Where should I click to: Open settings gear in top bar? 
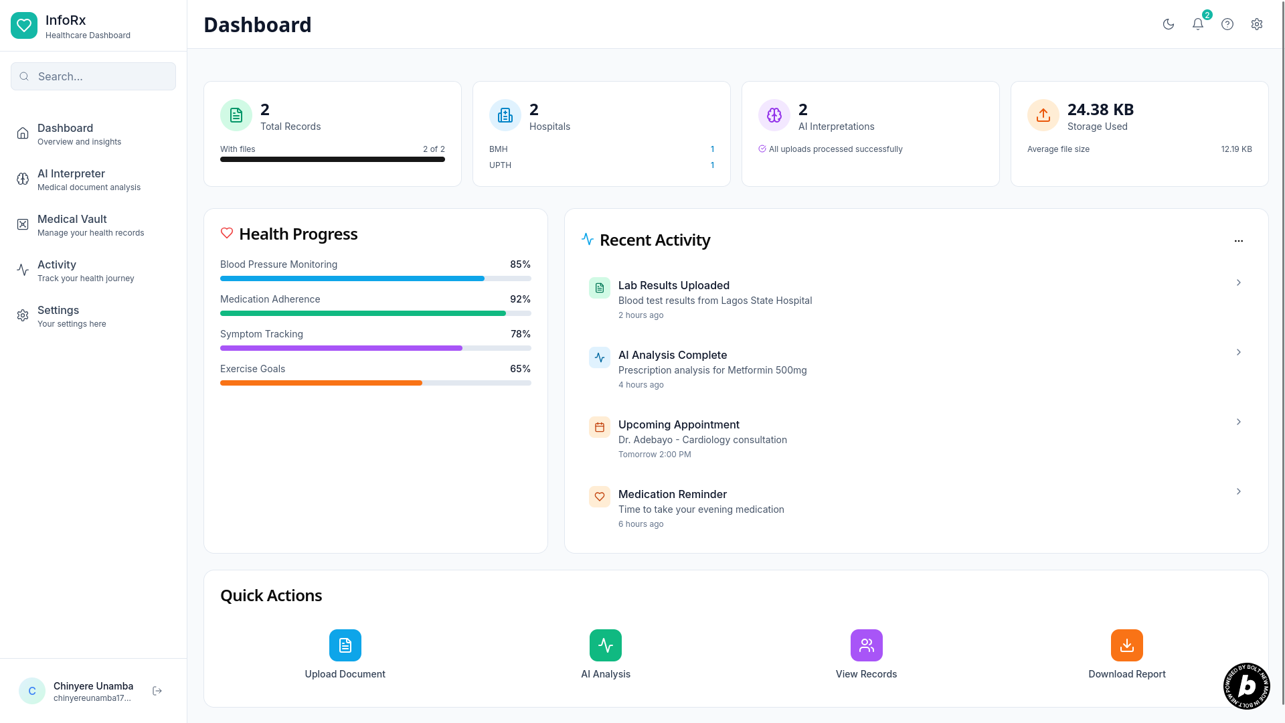(1257, 24)
